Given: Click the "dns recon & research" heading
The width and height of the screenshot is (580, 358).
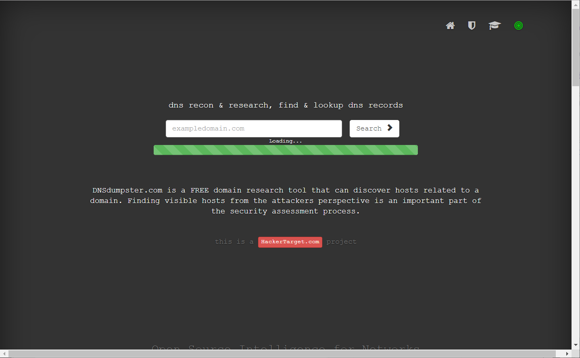Looking at the screenshot, I should coord(286,105).
